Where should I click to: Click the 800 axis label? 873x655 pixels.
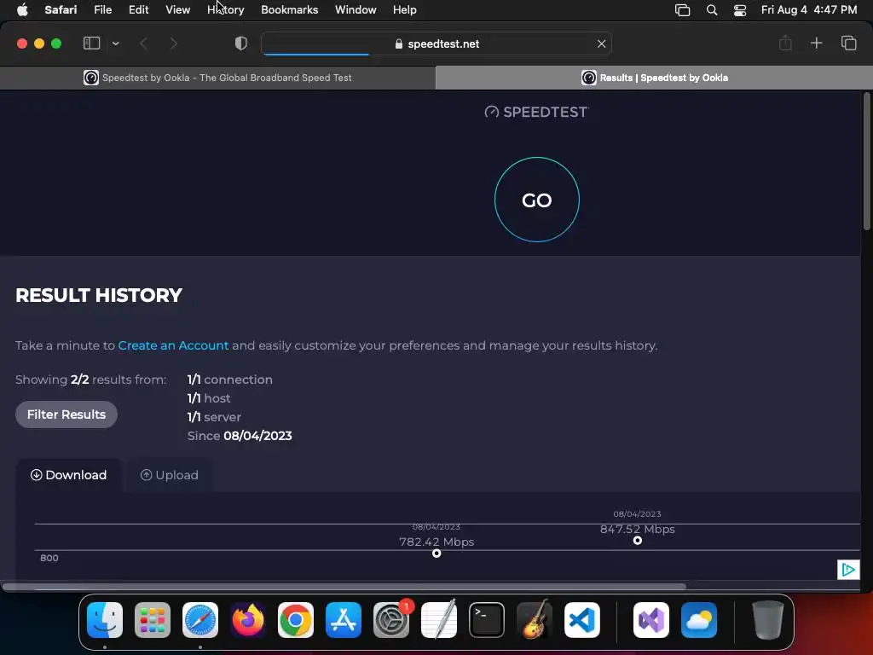tap(49, 558)
